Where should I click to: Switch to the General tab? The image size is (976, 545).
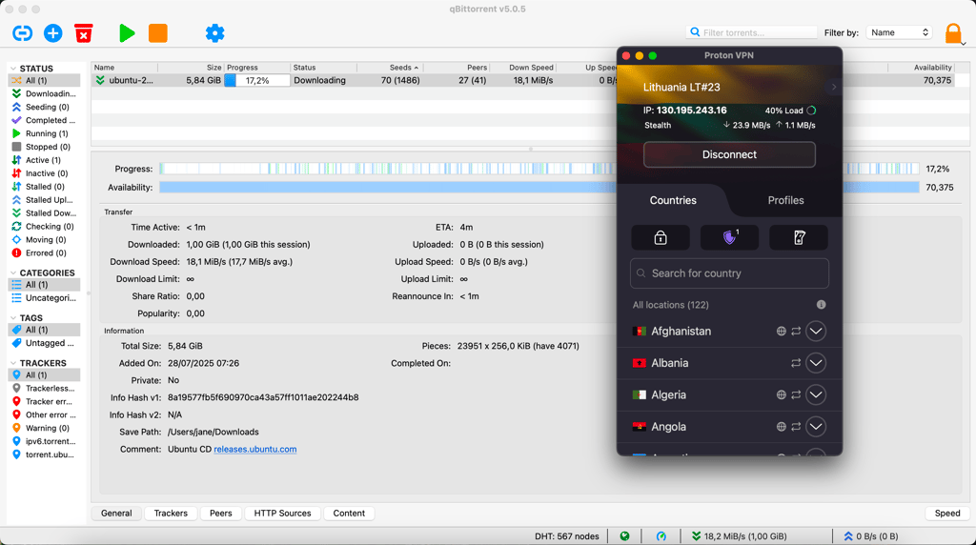[116, 514]
